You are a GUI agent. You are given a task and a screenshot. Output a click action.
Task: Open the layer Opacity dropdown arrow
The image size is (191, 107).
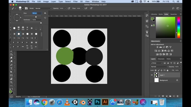(x=181, y=67)
